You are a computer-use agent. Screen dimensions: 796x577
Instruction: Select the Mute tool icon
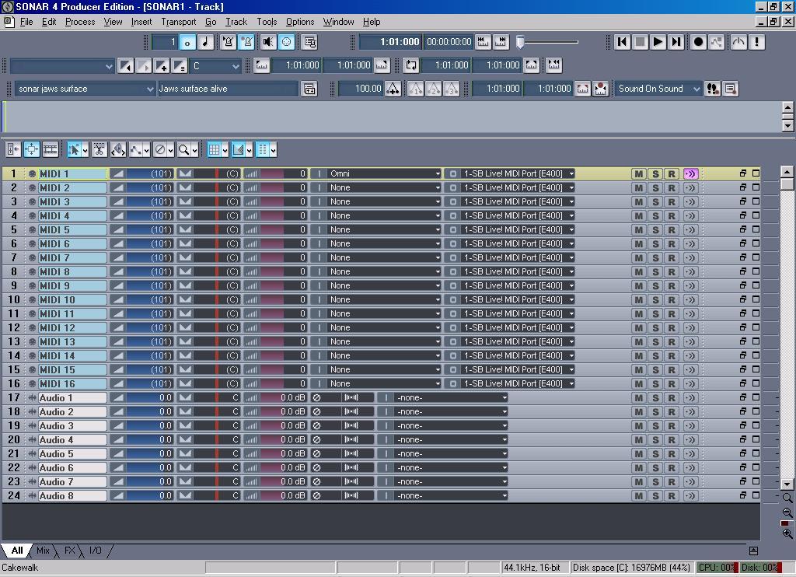point(160,150)
